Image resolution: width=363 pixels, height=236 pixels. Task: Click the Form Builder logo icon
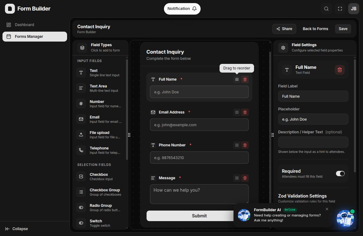[x=10, y=9]
